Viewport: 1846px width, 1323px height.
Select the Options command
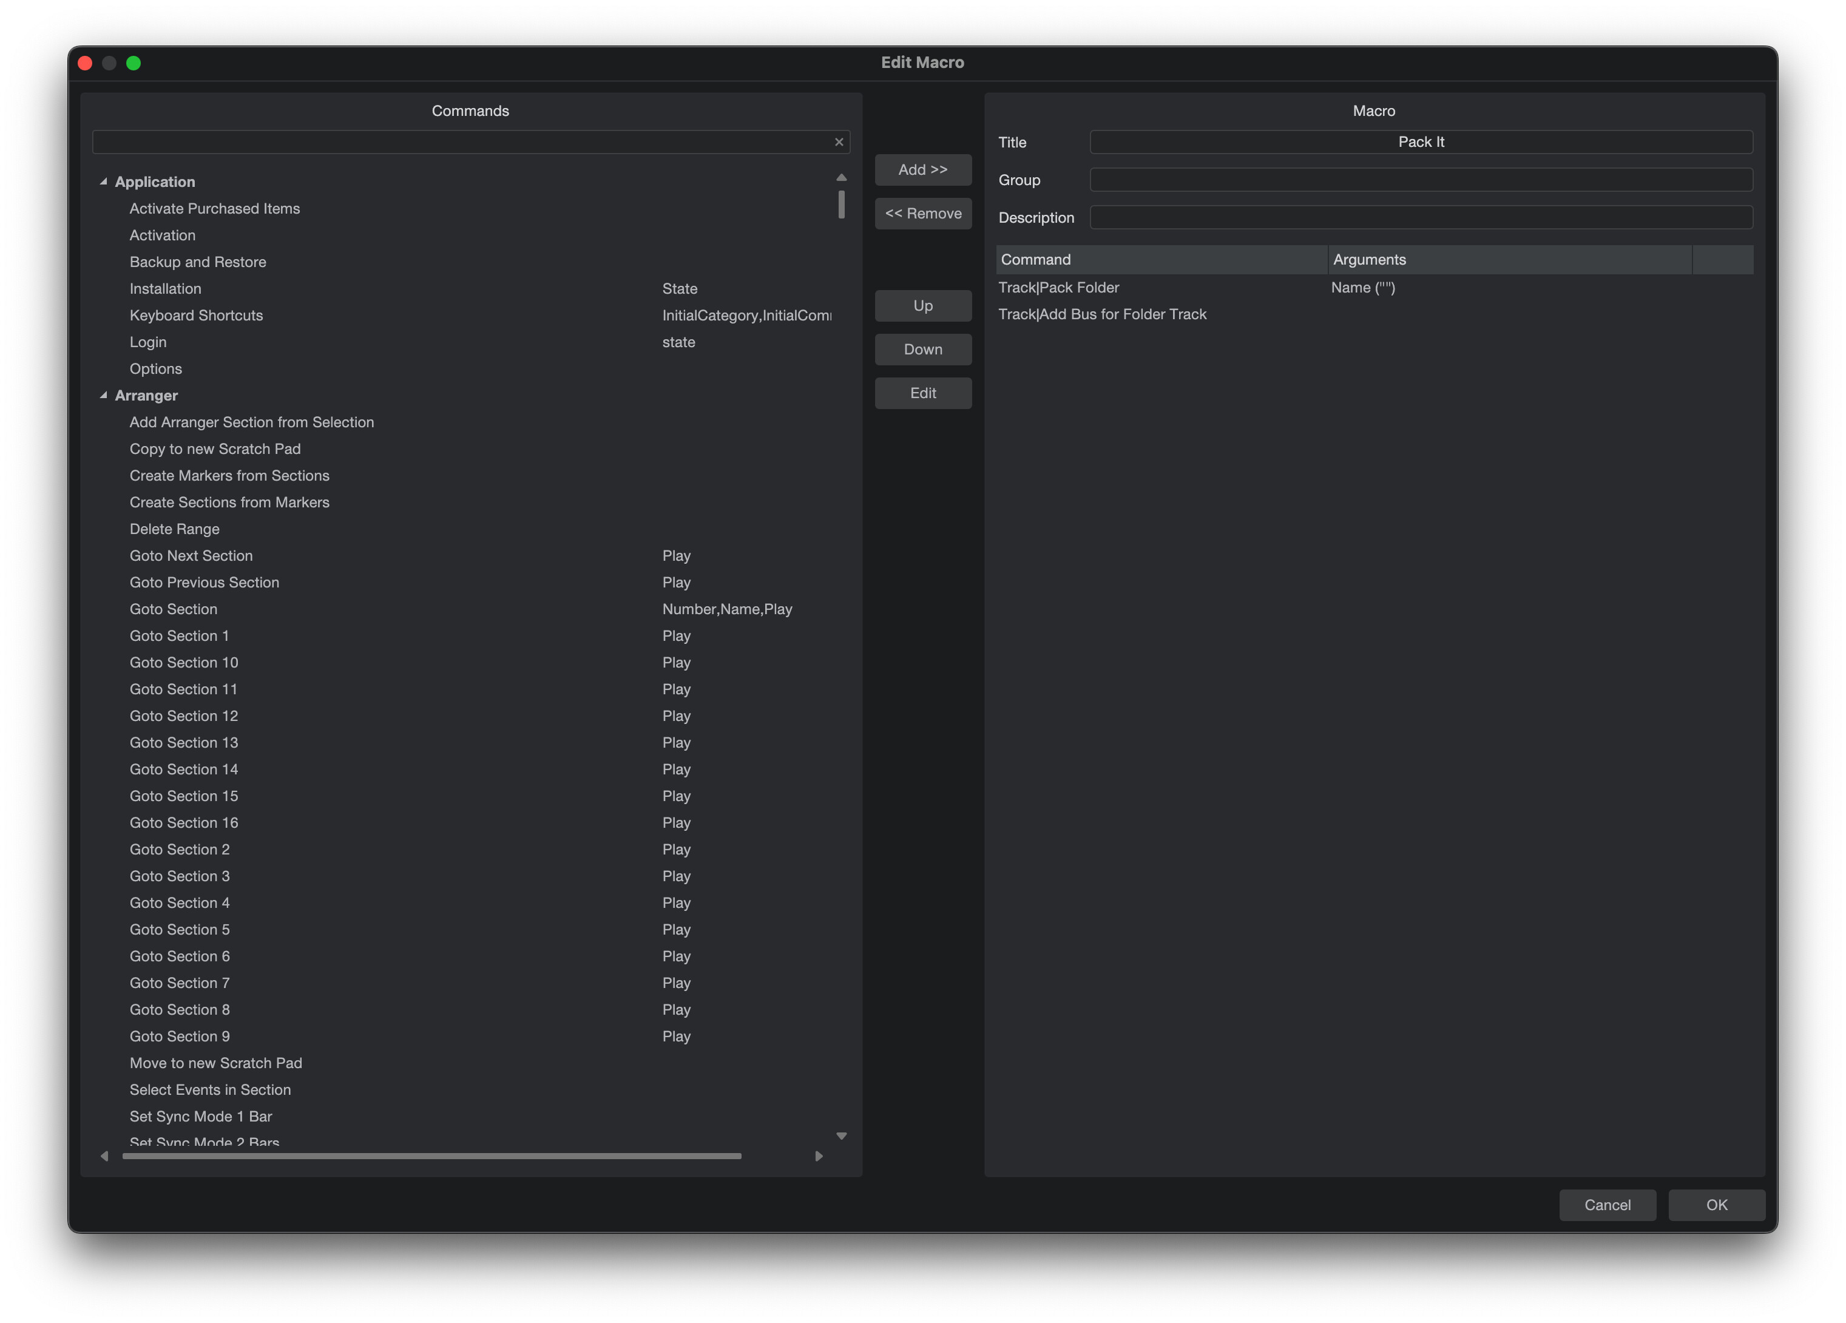tap(155, 369)
